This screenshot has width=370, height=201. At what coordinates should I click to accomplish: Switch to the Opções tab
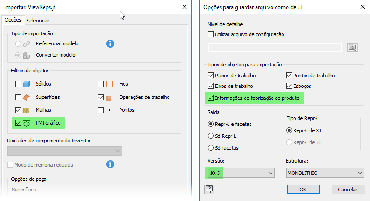coord(13,20)
